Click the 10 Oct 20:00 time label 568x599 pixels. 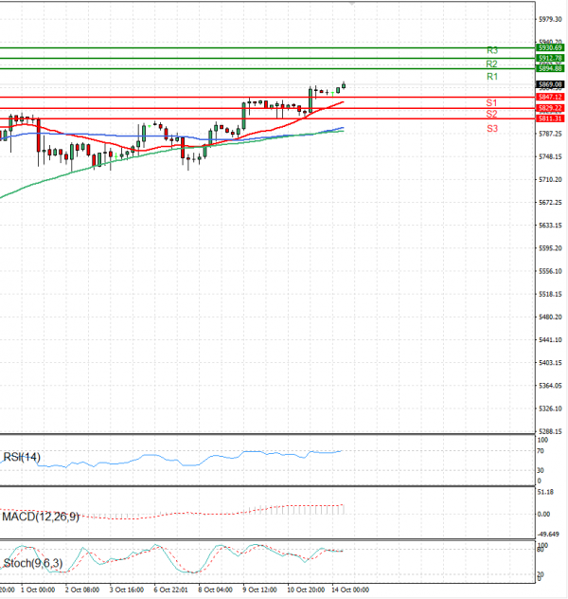tap(306, 590)
